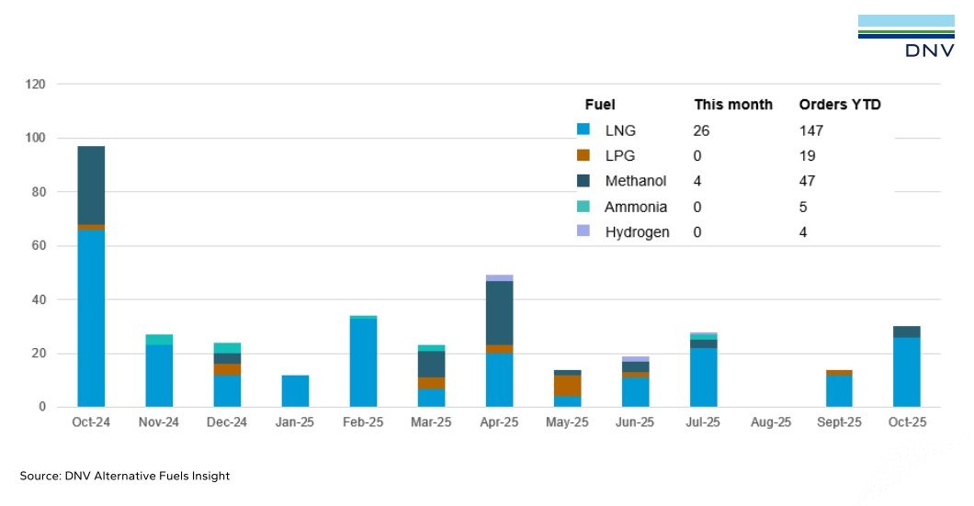The height and width of the screenshot is (506, 974).
Task: Click the LNG segment of the Oct-25 bar
Action: pos(906,372)
